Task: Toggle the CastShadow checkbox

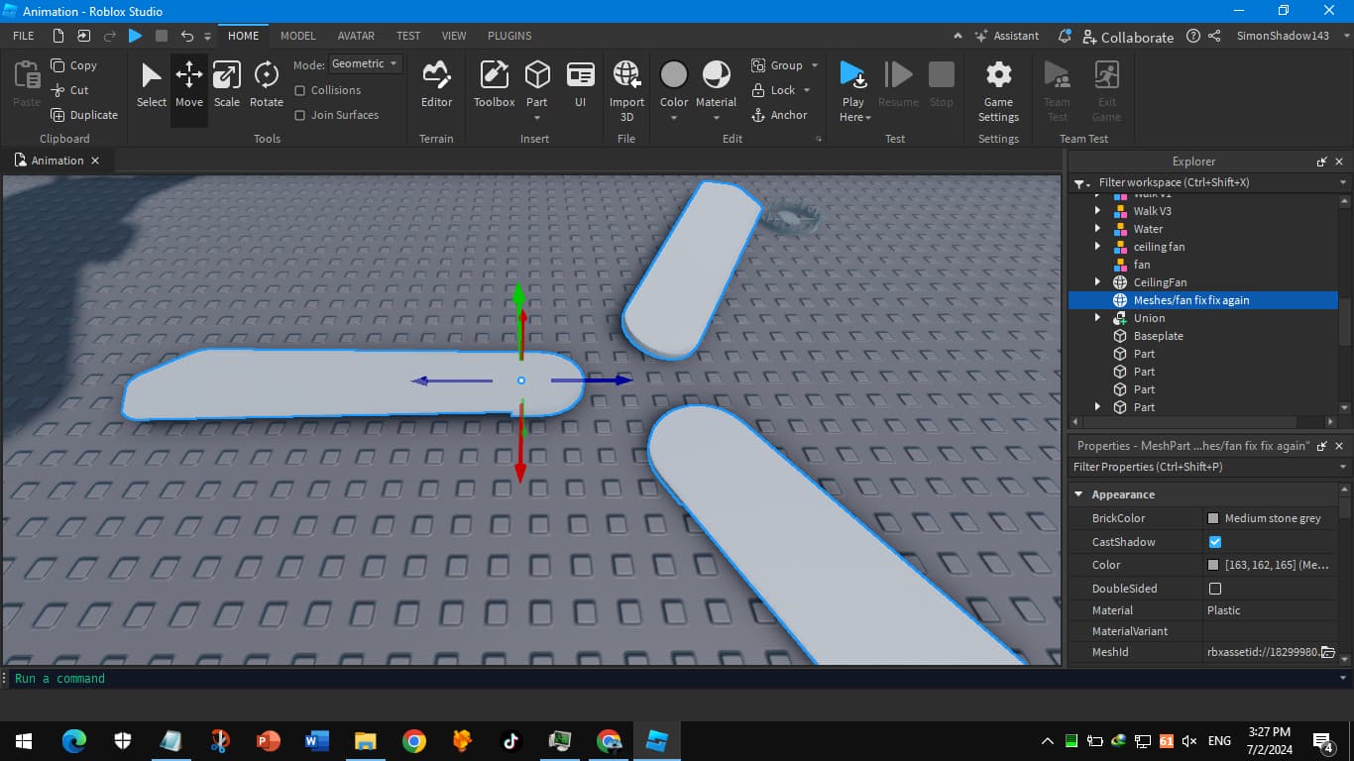Action: pos(1215,542)
